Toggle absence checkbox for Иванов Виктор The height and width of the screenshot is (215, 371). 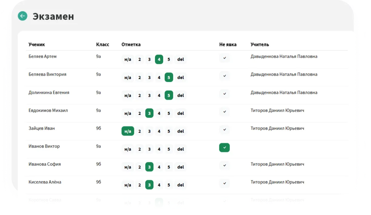[x=224, y=148]
